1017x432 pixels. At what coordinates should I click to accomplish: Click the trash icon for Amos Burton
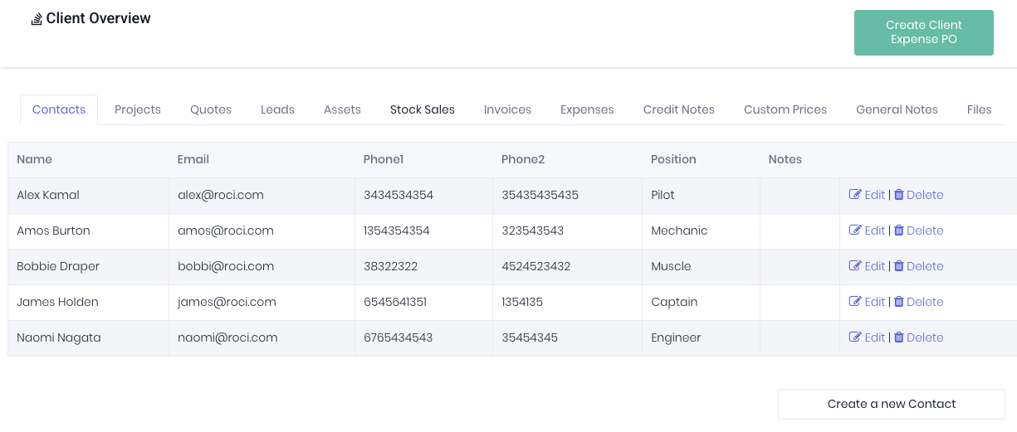(x=898, y=231)
